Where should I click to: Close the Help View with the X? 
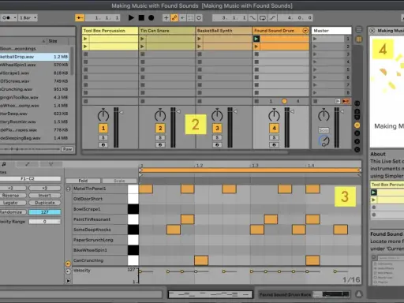coord(372,31)
